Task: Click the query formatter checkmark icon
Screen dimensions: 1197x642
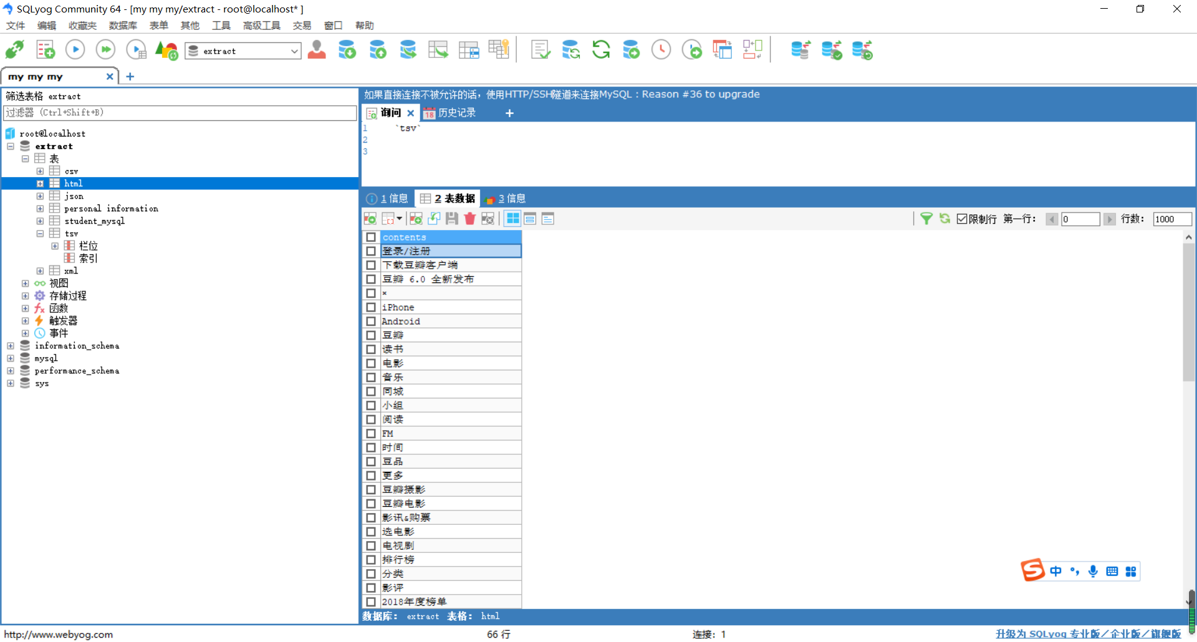Action: 540,49
